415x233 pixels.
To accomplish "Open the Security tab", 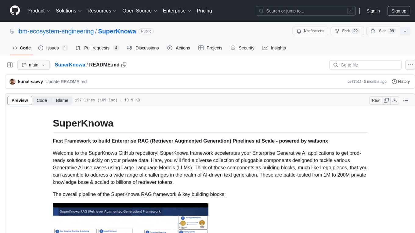I will point(243,48).
